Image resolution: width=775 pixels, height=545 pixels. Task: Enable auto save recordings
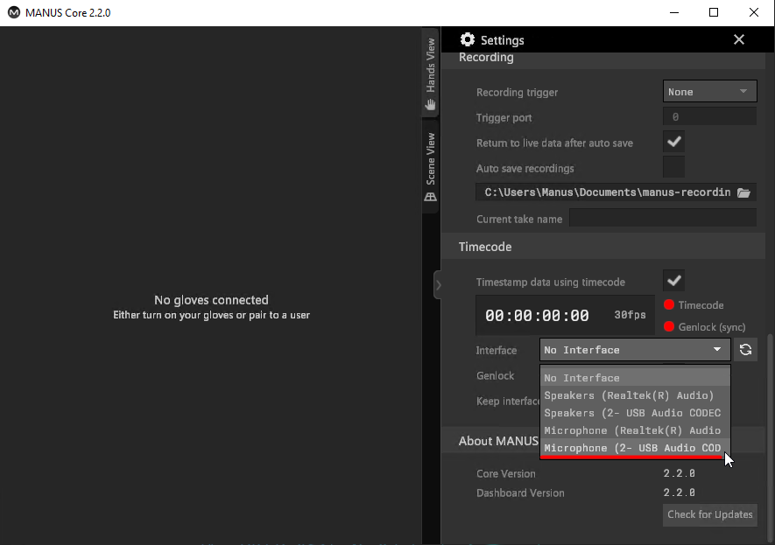click(673, 166)
